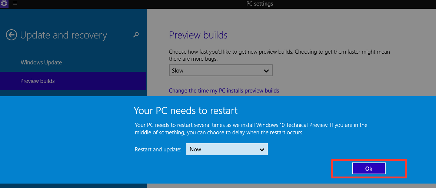Open the Slow preview speed dropdown
This screenshot has height=188, width=436.
[220, 71]
